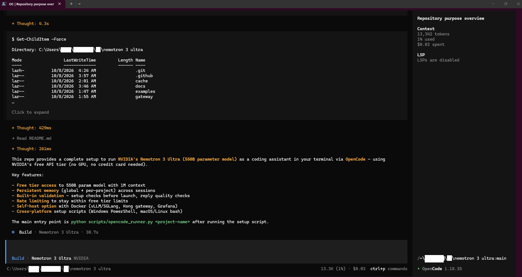The width and height of the screenshot is (522, 277).
Task: Change model 'Nemotron 3 Ultra' in the prompt
Action: click(51, 258)
